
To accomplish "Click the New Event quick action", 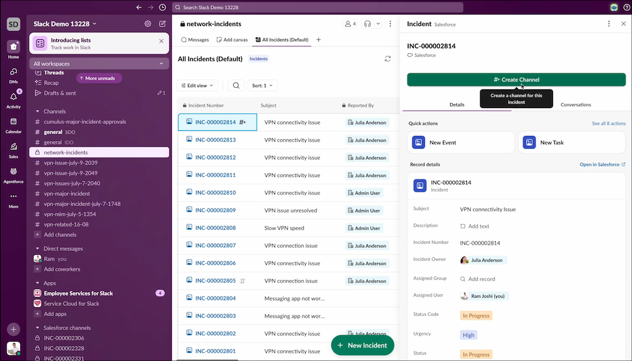I will click(x=461, y=142).
